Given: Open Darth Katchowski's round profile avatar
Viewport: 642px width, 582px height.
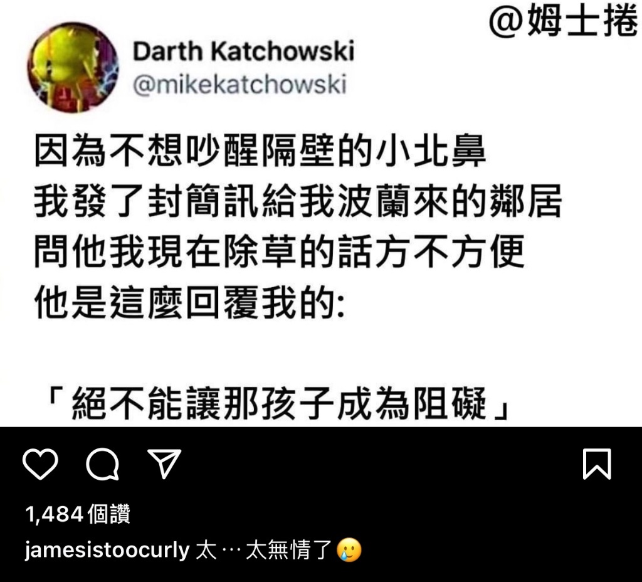Looking at the screenshot, I should click(73, 68).
